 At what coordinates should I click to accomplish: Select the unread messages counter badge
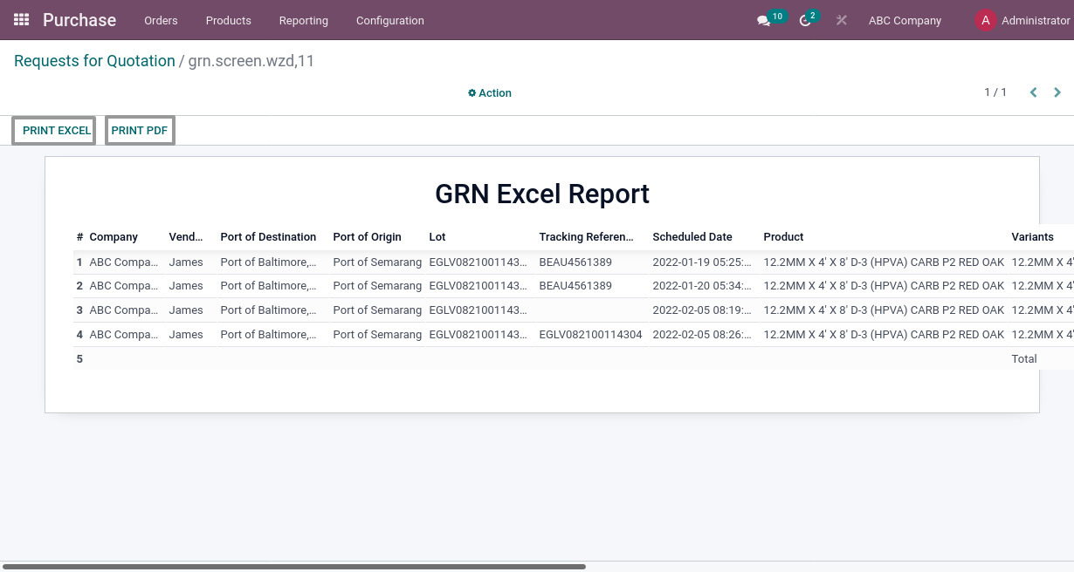[x=777, y=16]
